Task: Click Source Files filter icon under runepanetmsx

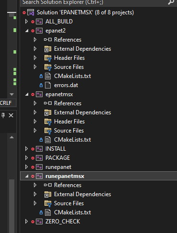Action: point(48,203)
